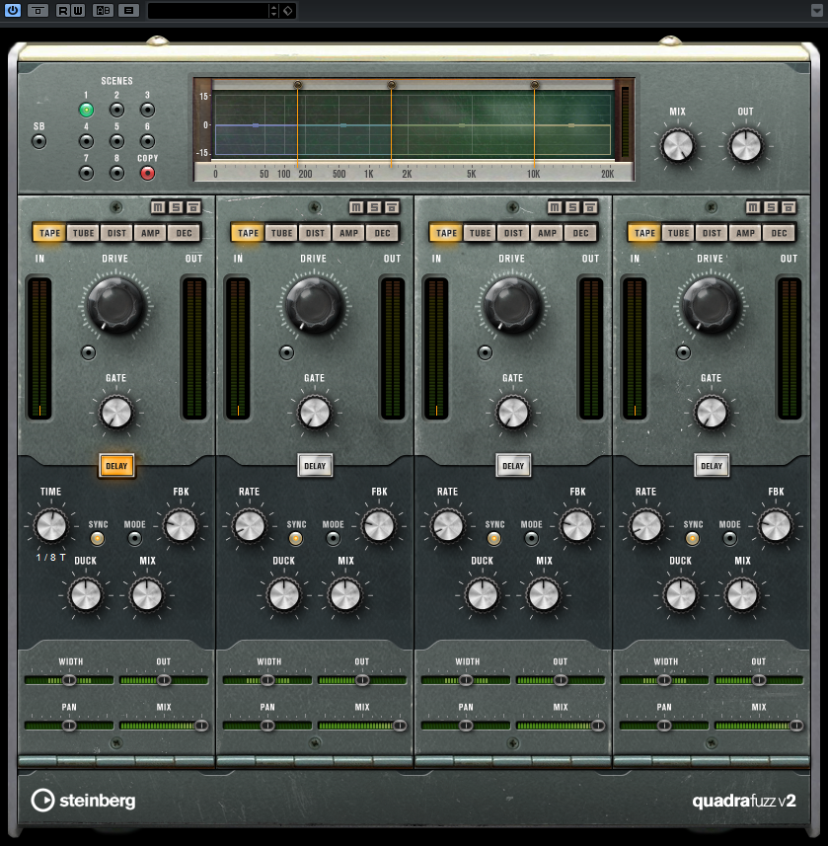
Task: Click the Write automation W button
Action: click(78, 10)
